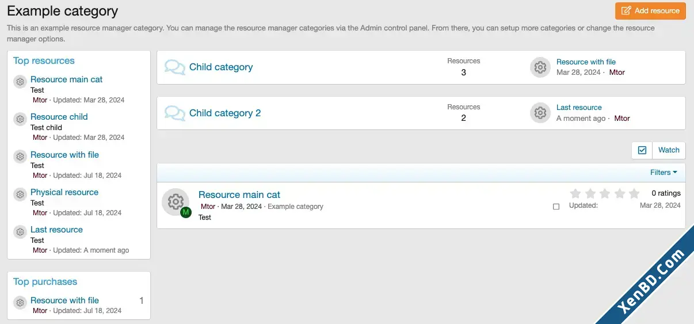
Task: Click gear icon next to Physical resource
Action: [20, 195]
